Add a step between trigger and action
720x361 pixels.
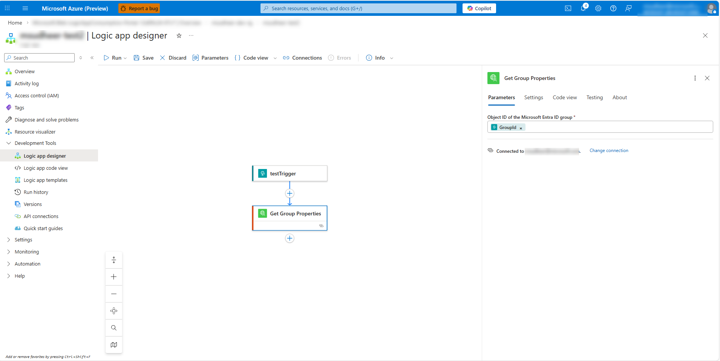(x=290, y=194)
